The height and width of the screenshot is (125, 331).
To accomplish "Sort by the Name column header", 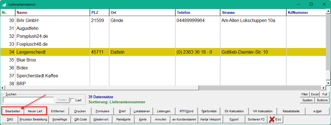I will (x=53, y=13).
